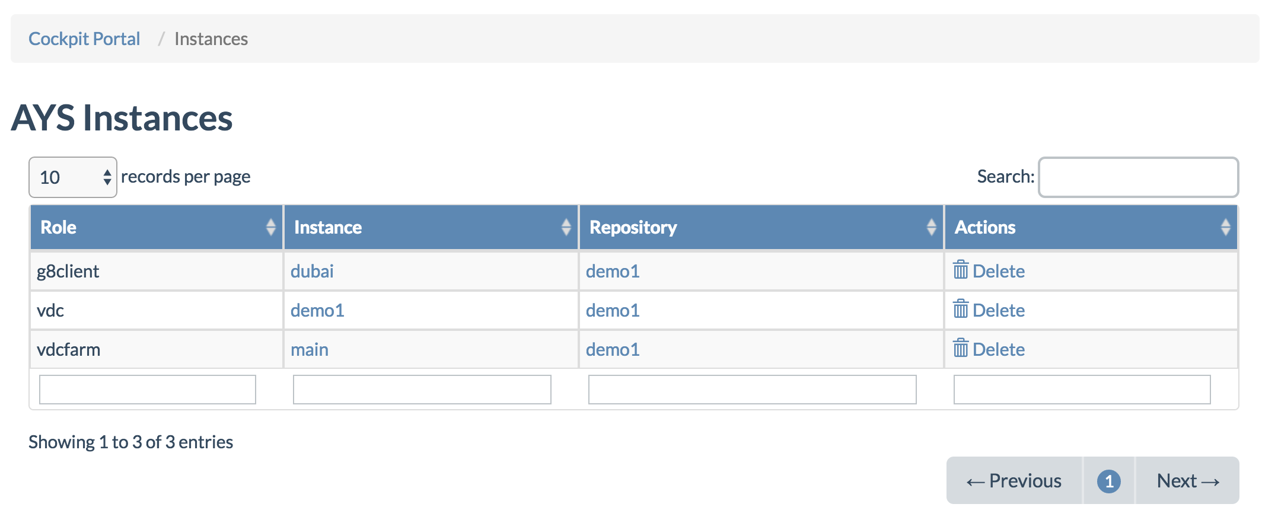
Task: Sort table by Instance column arrows
Action: [x=566, y=227]
